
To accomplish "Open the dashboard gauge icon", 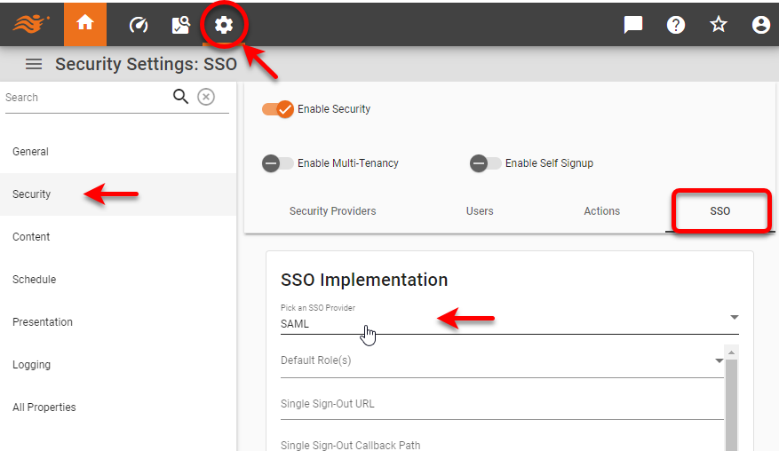I will (139, 25).
